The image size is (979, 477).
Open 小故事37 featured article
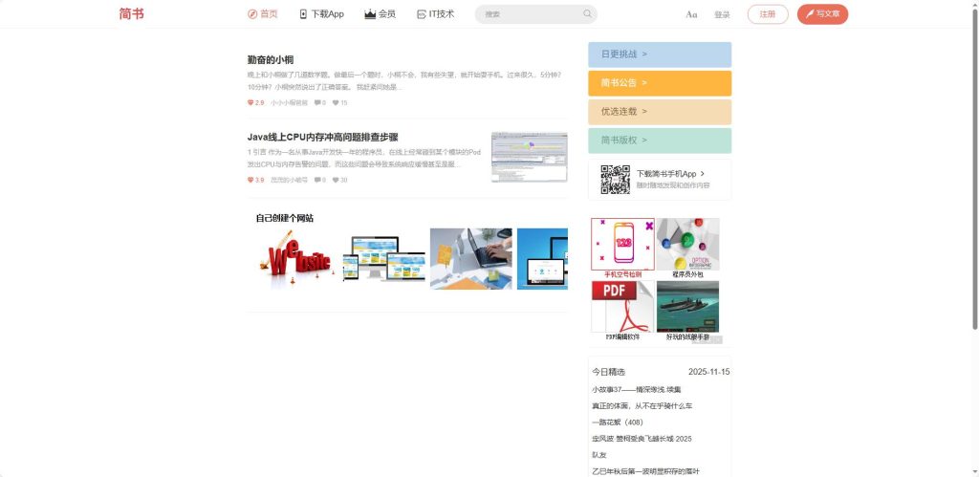pos(636,390)
